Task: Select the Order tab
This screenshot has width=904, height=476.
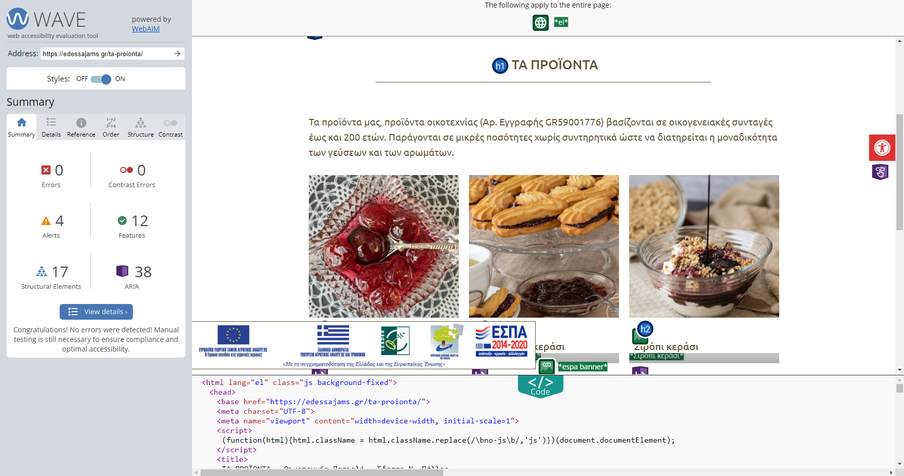Action: [x=111, y=127]
